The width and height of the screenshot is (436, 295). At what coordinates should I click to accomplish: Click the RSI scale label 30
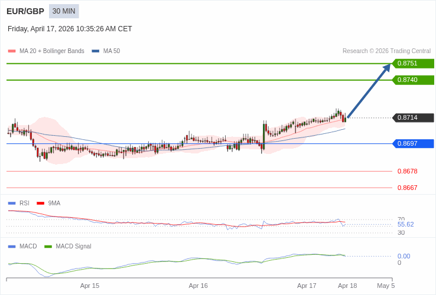coord(401,233)
